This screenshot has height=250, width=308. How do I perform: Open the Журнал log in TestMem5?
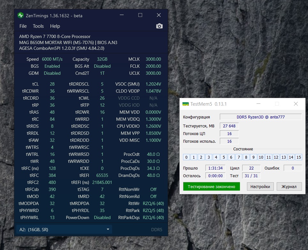point(289,186)
